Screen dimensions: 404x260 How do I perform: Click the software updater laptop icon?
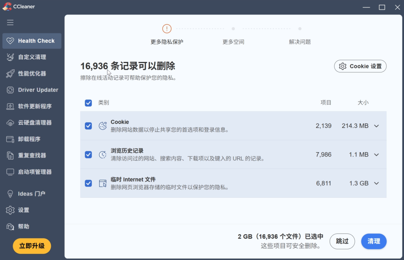(x=10, y=106)
